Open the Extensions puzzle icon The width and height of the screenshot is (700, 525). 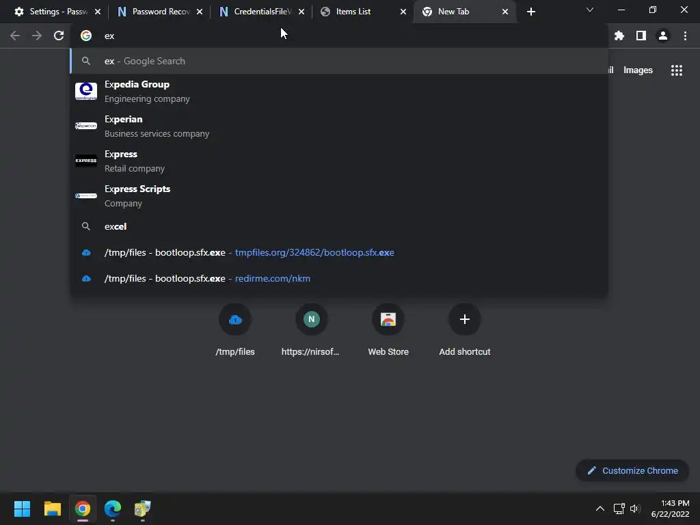click(619, 36)
